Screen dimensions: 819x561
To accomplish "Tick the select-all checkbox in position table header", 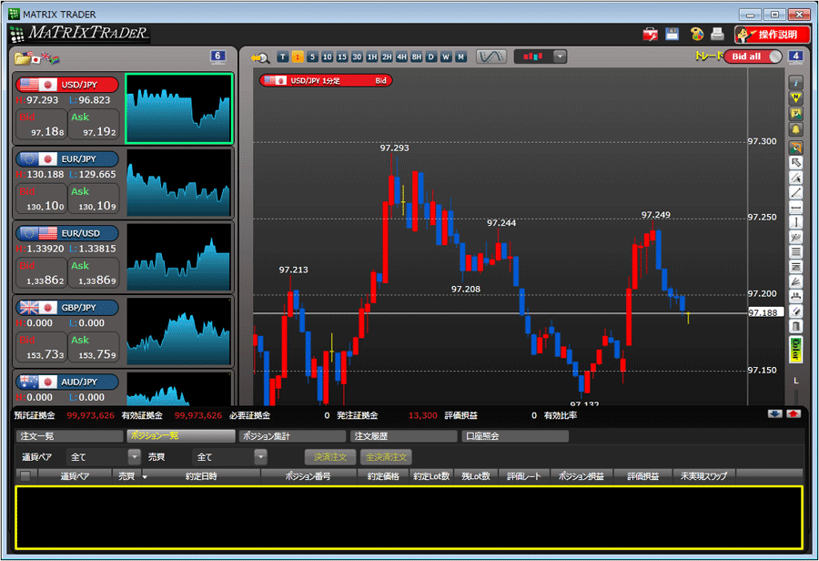I will pyautogui.click(x=25, y=475).
